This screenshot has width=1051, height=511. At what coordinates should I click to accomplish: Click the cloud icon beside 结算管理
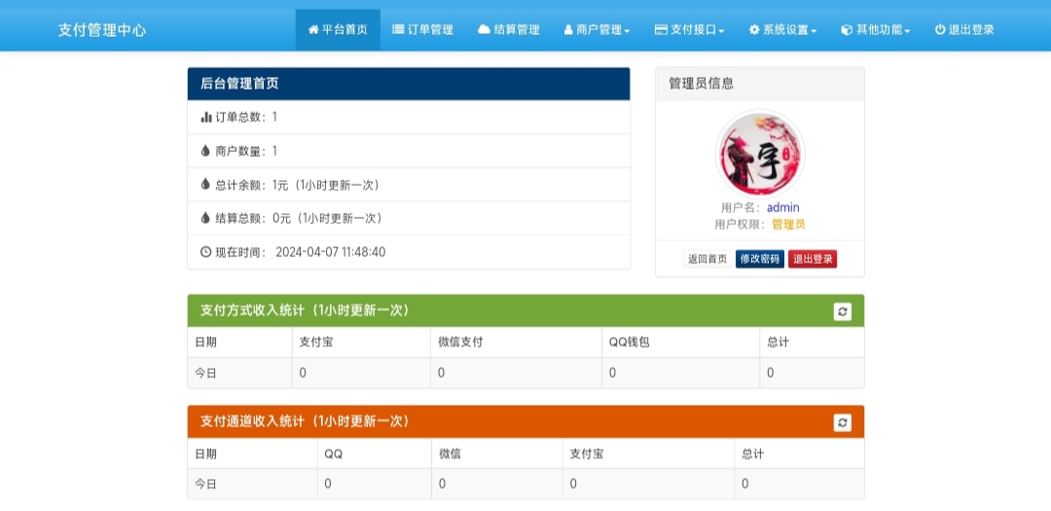484,29
